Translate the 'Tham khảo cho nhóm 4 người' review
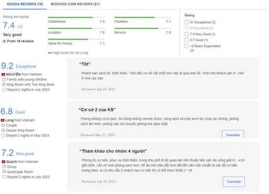 [x=234, y=181]
